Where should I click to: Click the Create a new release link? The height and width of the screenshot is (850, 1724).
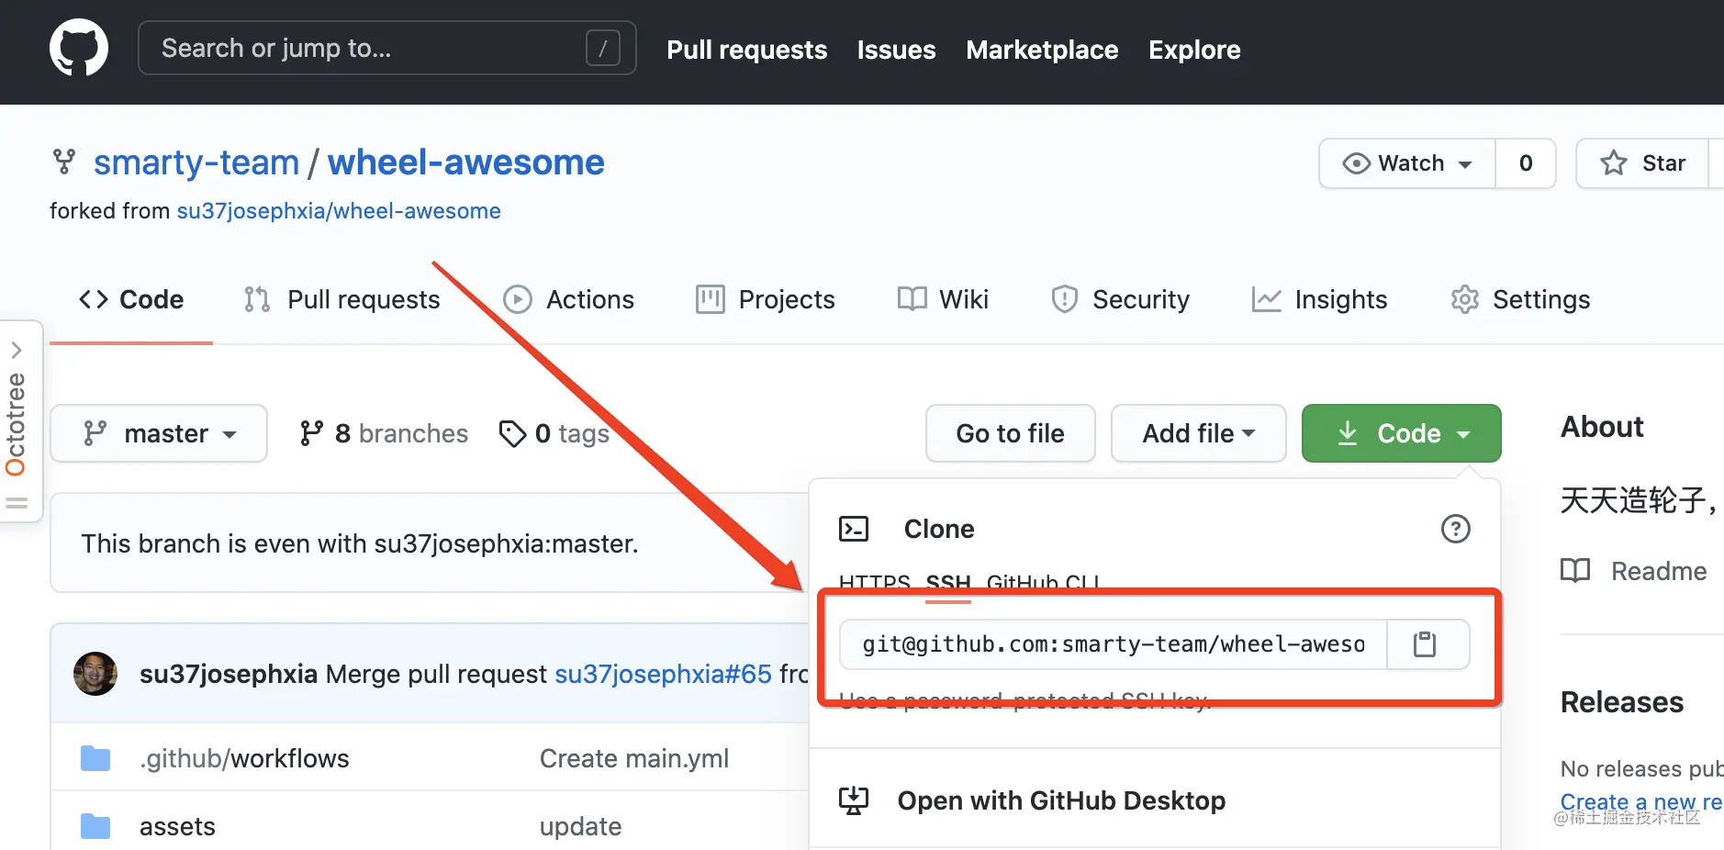coord(1641,801)
